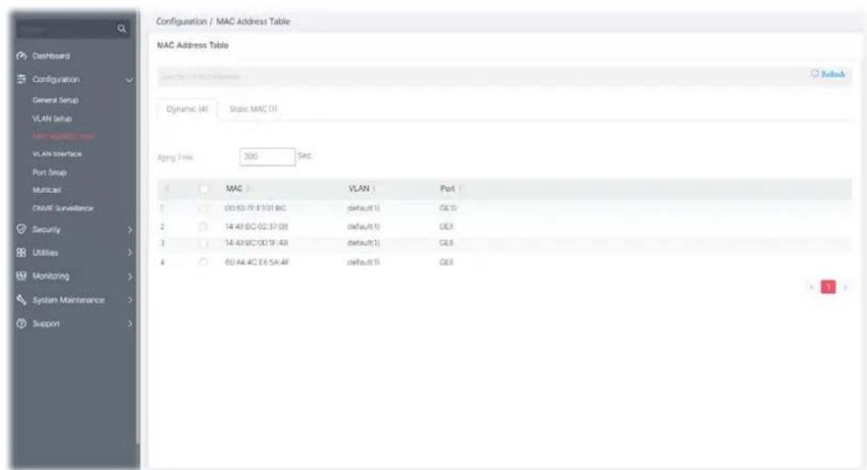The image size is (867, 470).
Task: Click the Support help icon
Action: pos(22,323)
